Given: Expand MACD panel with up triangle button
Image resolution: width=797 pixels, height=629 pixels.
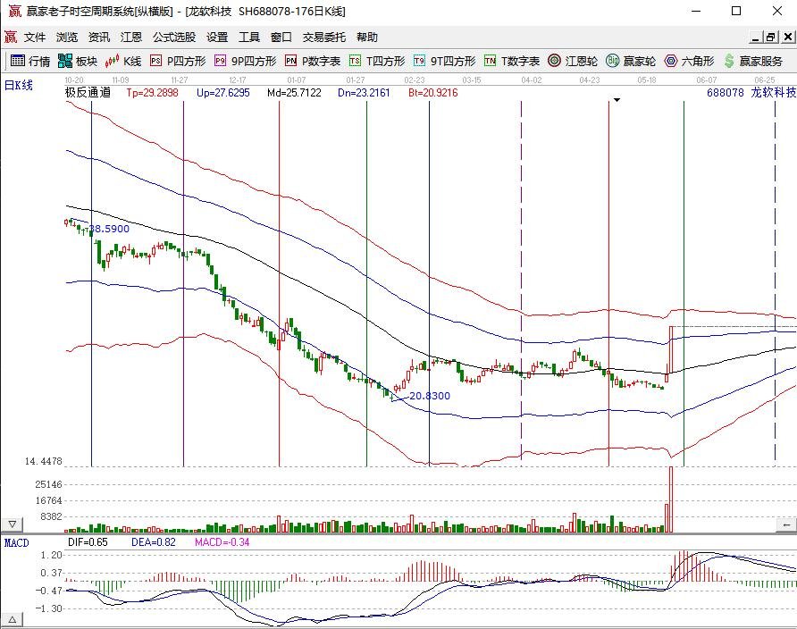Looking at the screenshot, I should [12, 620].
